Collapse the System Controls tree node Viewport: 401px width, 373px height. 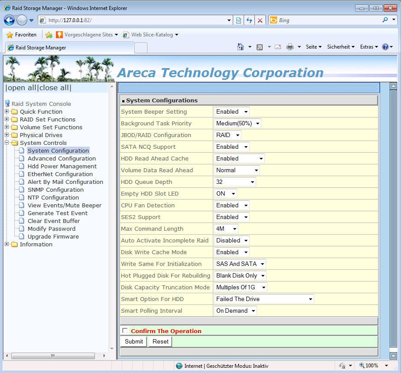point(7,143)
